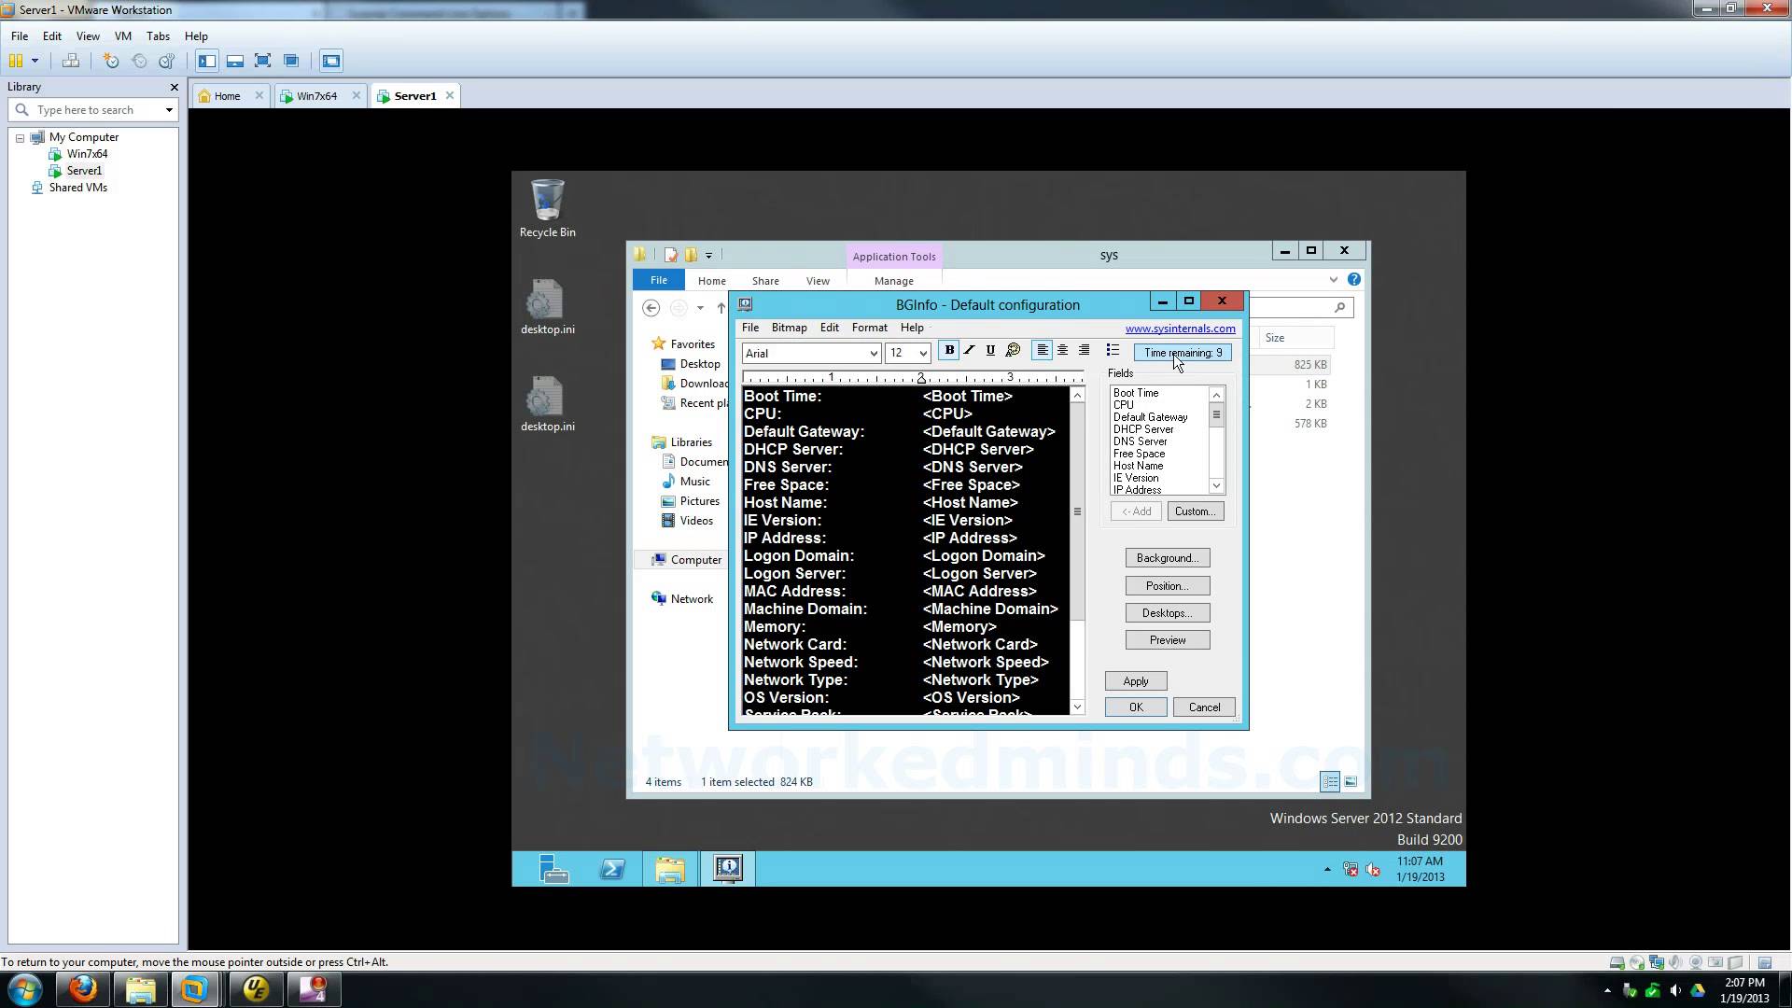Click the BGInfo title bar icon
The width and height of the screenshot is (1792, 1008).
746,304
